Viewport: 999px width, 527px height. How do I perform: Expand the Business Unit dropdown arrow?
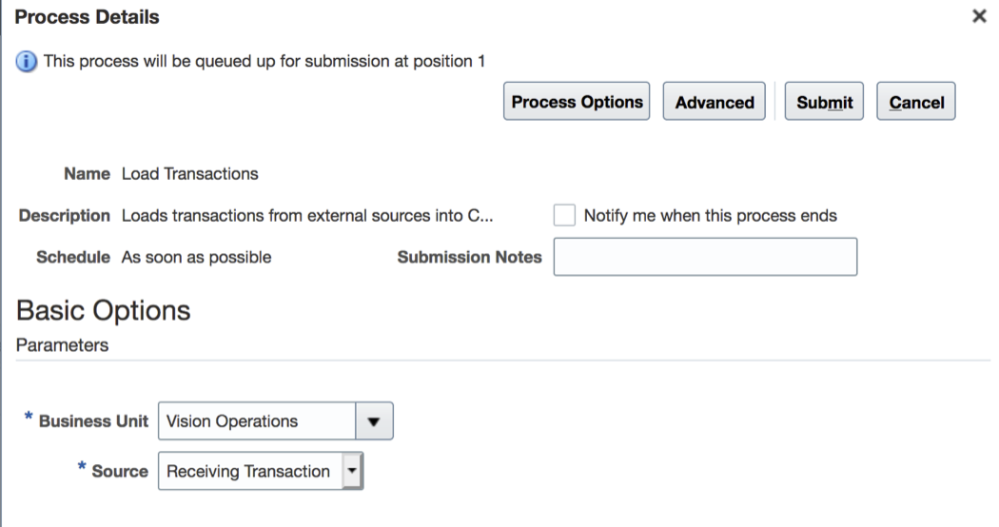(374, 421)
